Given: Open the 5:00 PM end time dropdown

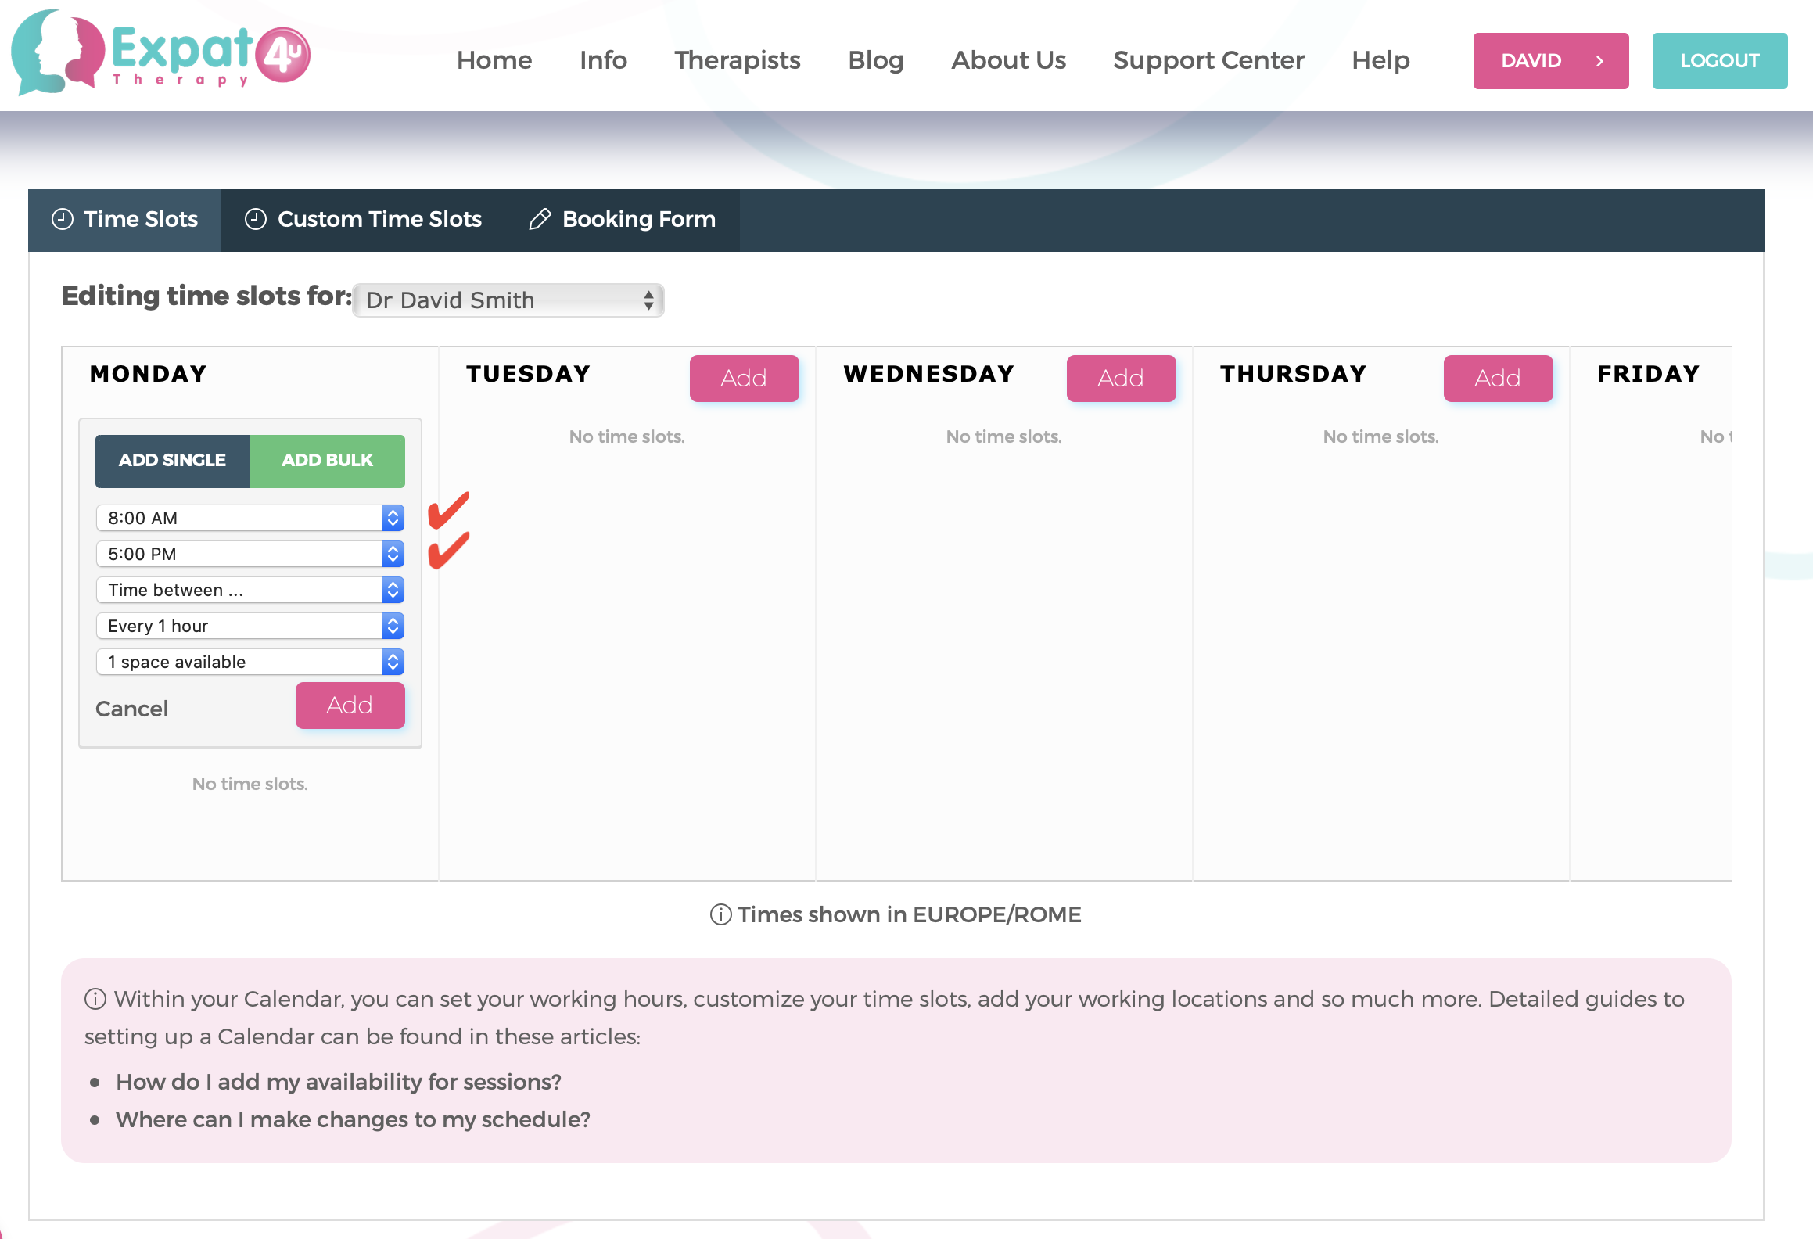Looking at the screenshot, I should [250, 554].
